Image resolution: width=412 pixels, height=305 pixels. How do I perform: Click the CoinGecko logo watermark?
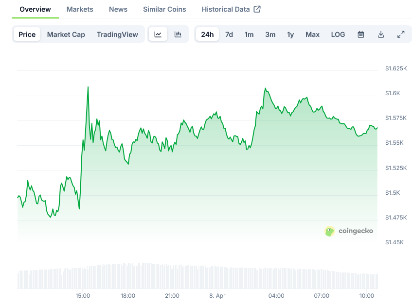[349, 231]
